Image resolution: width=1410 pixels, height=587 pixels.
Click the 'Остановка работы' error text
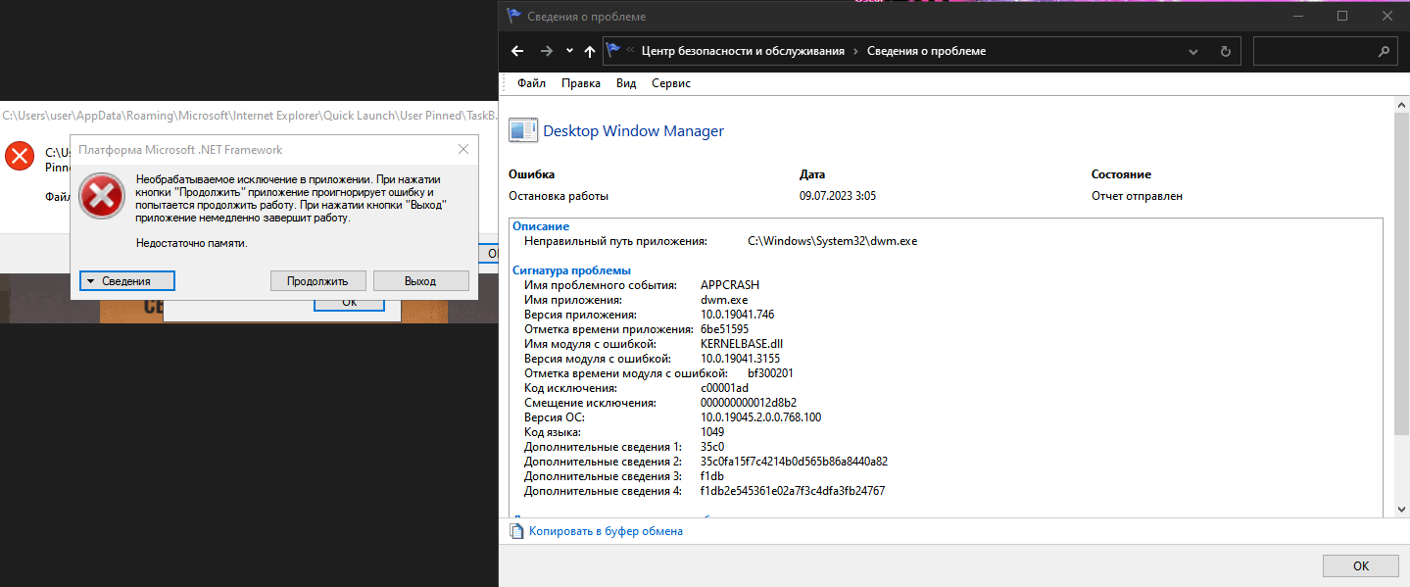pyautogui.click(x=559, y=196)
